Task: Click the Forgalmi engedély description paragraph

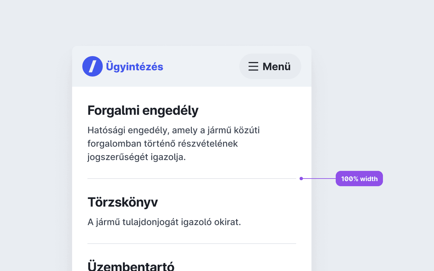Action: 174,143
